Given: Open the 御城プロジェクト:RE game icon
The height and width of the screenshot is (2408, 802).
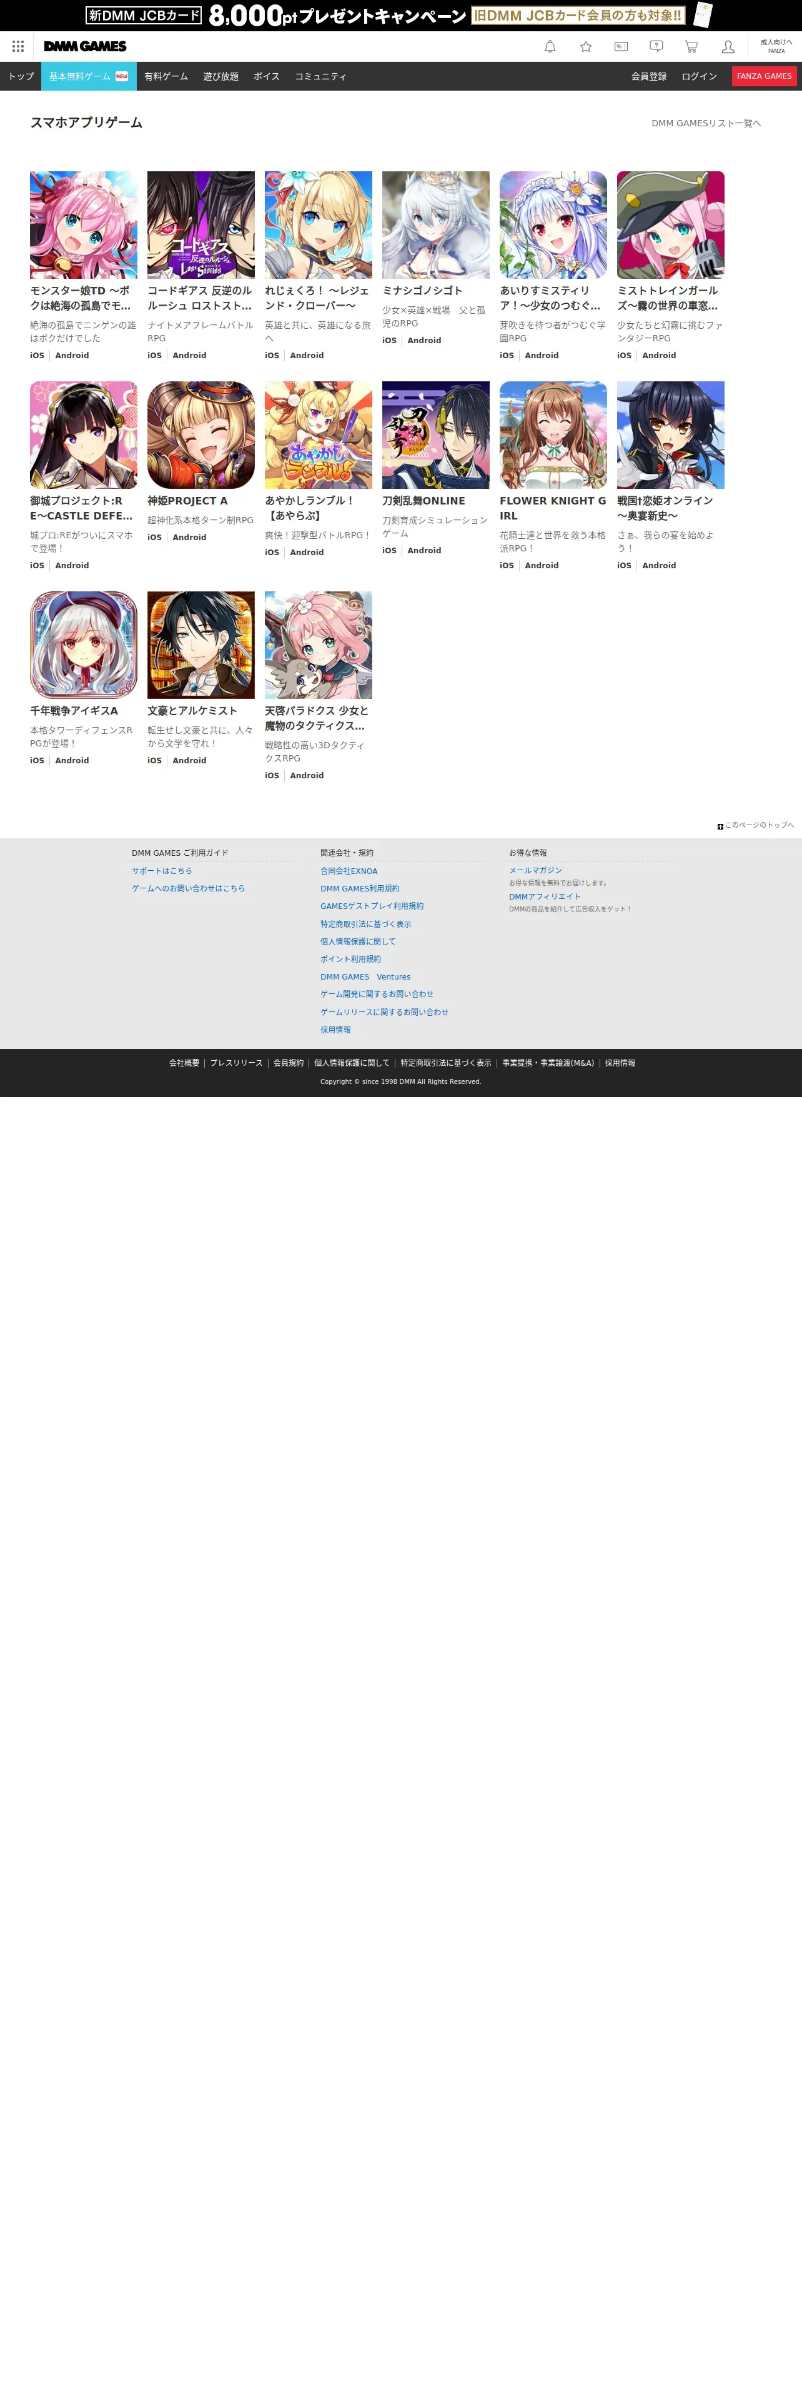Looking at the screenshot, I should (x=83, y=434).
